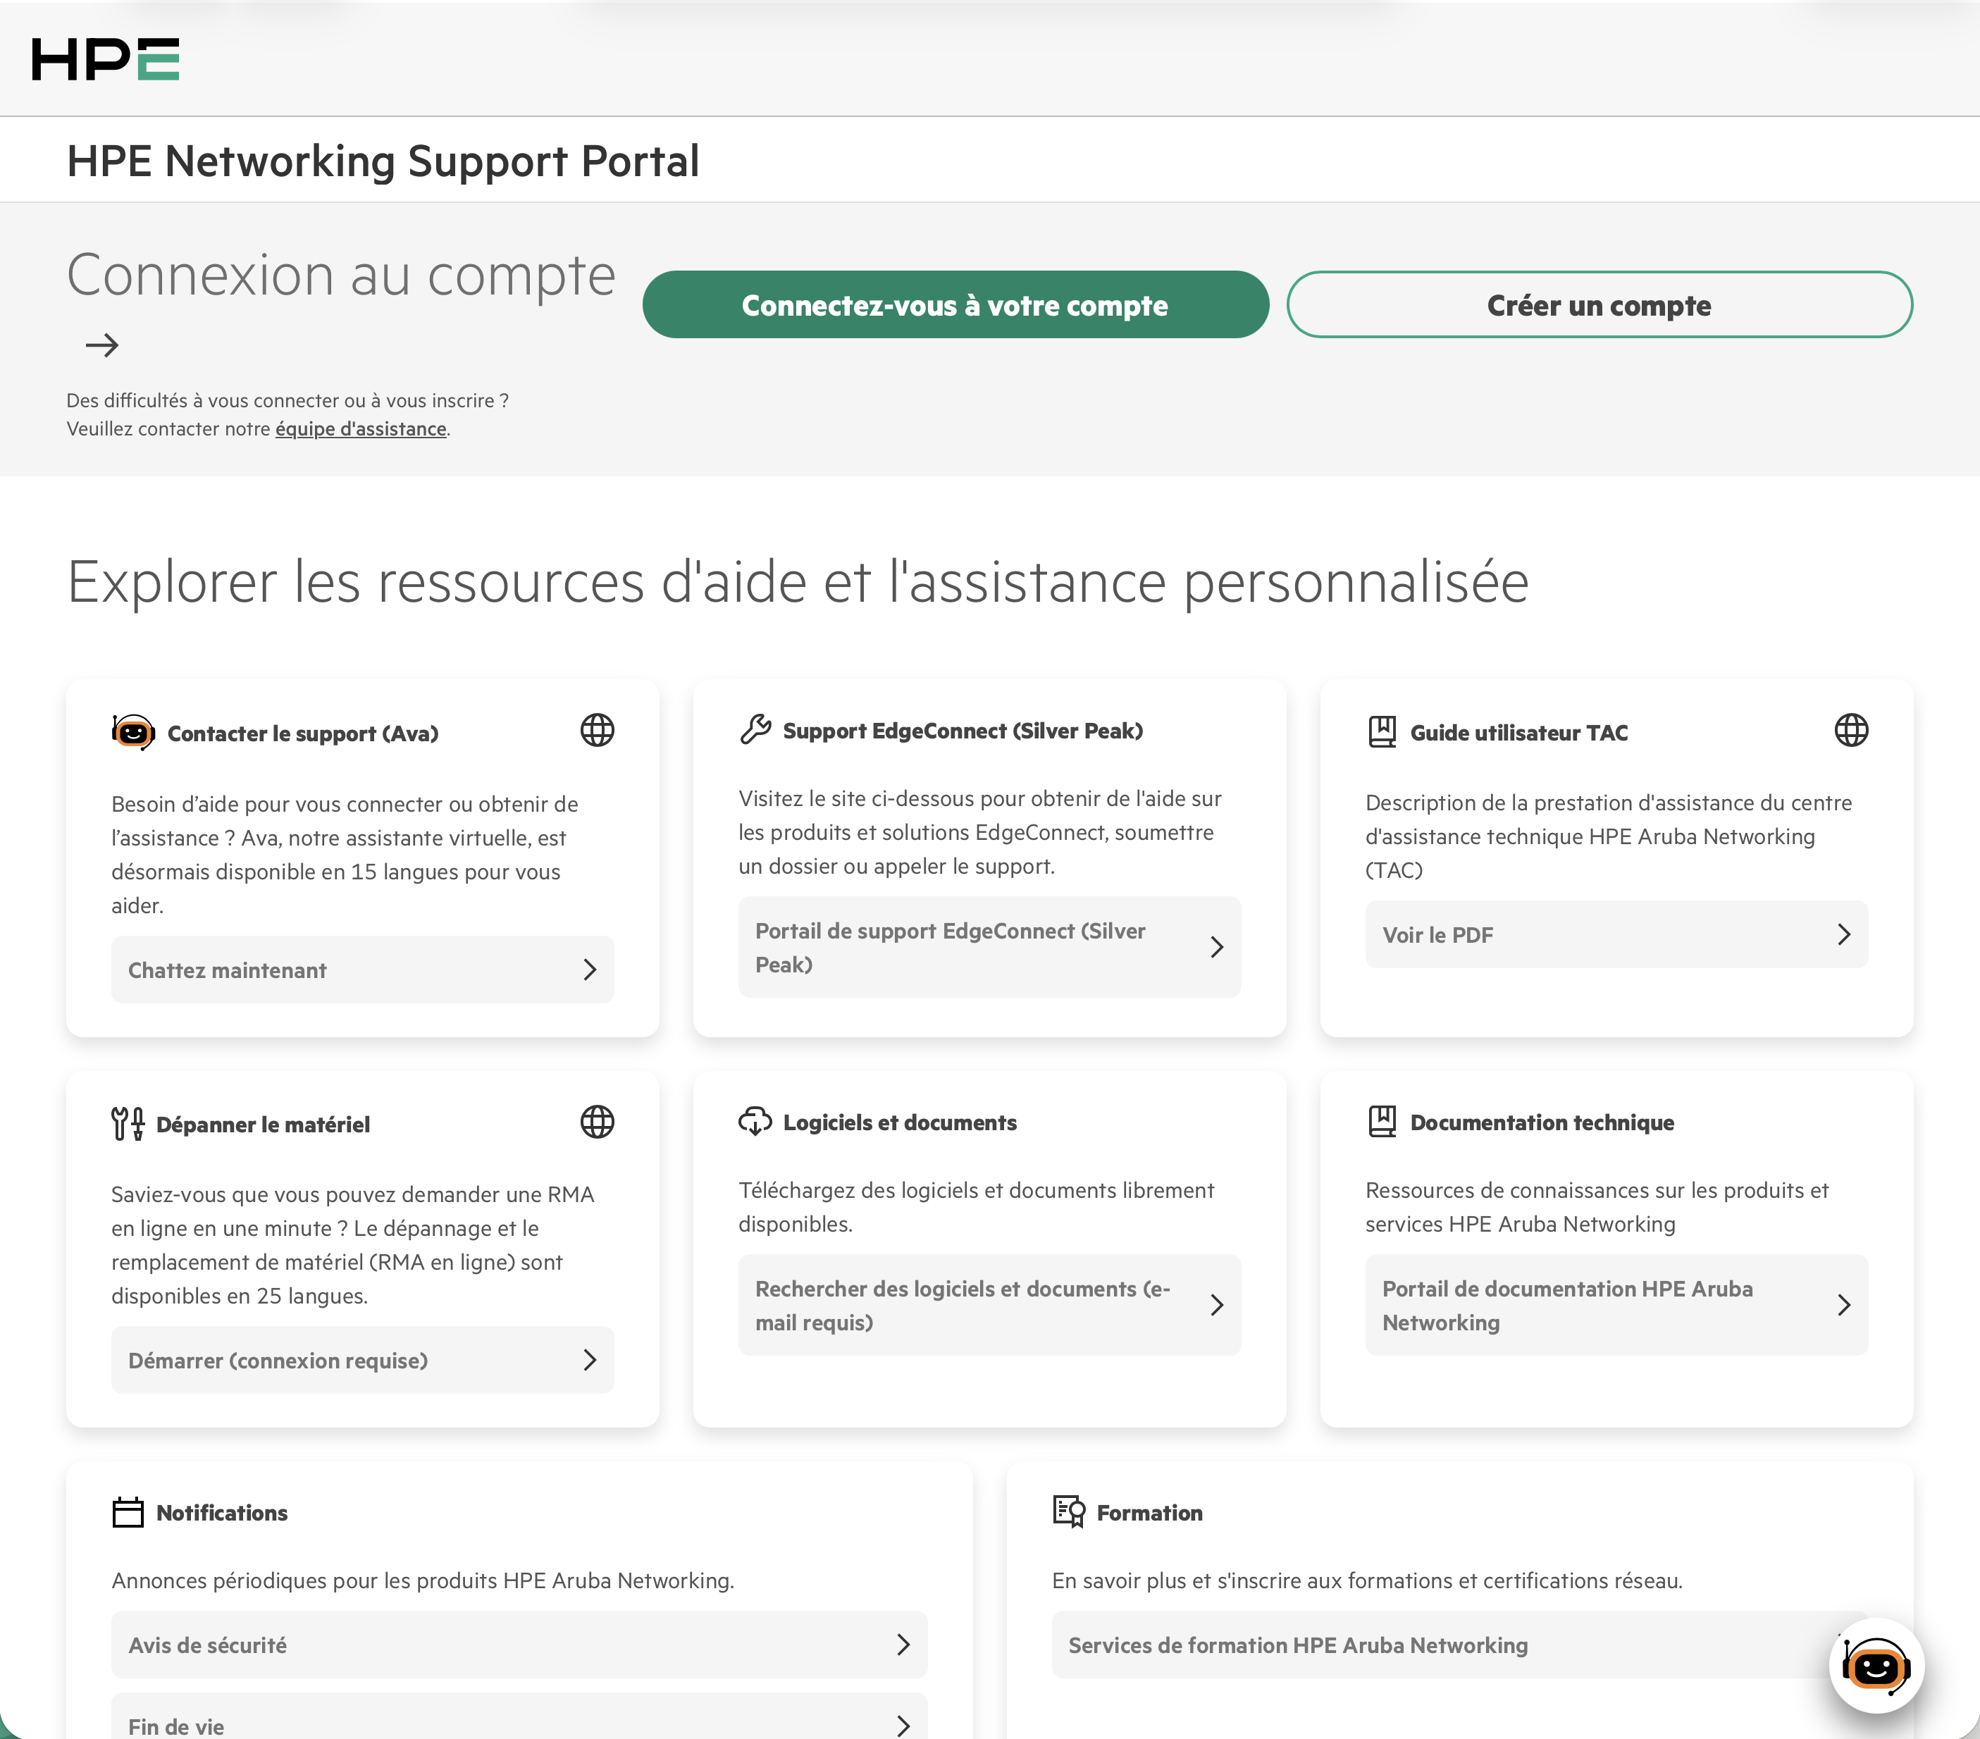Screen dimensions: 1980x1739
Task: Click the Guide utilisateur TAC title
Action: pyautogui.click(x=1519, y=734)
